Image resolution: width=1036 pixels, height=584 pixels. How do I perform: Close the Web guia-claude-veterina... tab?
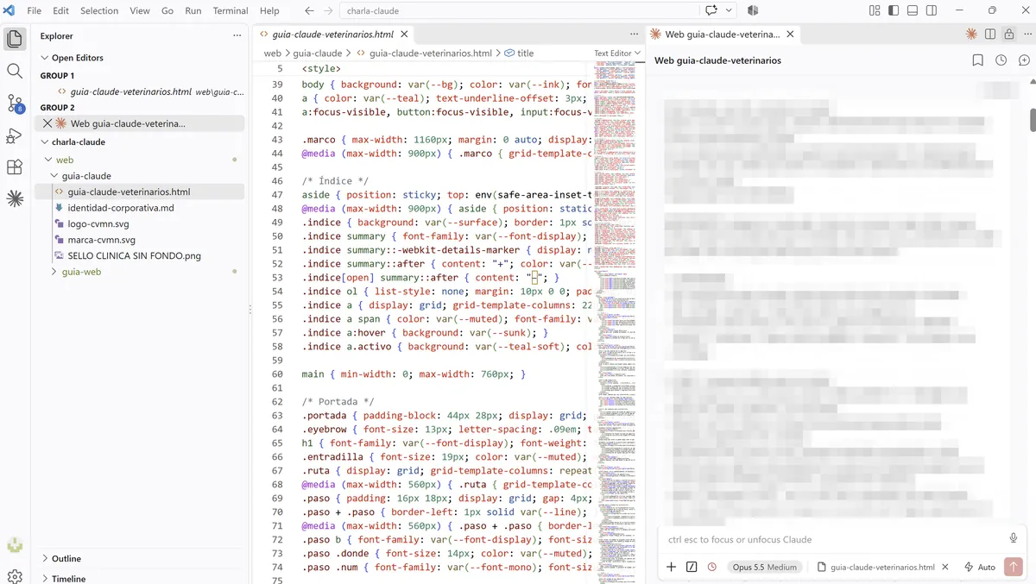[790, 35]
